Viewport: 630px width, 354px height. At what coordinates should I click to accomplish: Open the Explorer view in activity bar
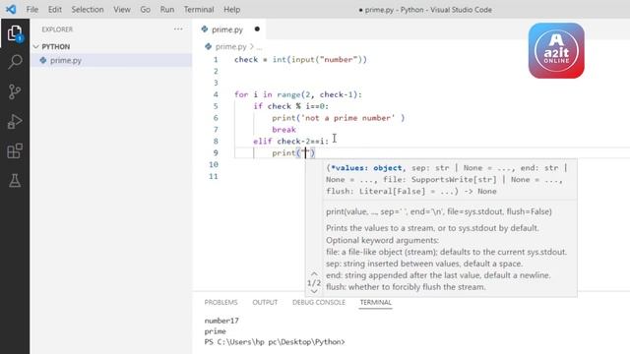click(x=15, y=32)
